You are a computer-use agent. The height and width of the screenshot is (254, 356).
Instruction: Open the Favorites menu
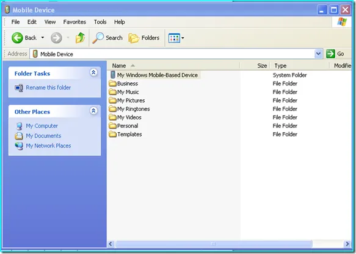[x=74, y=22]
